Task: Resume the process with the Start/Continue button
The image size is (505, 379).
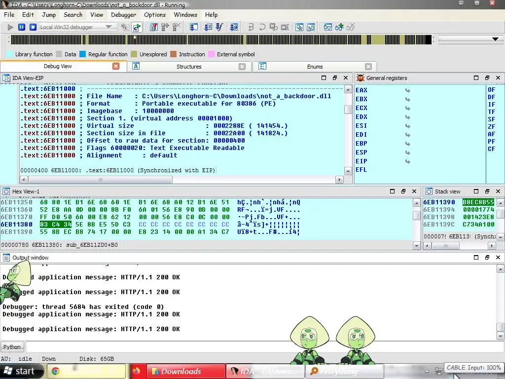Action: click(x=10, y=28)
